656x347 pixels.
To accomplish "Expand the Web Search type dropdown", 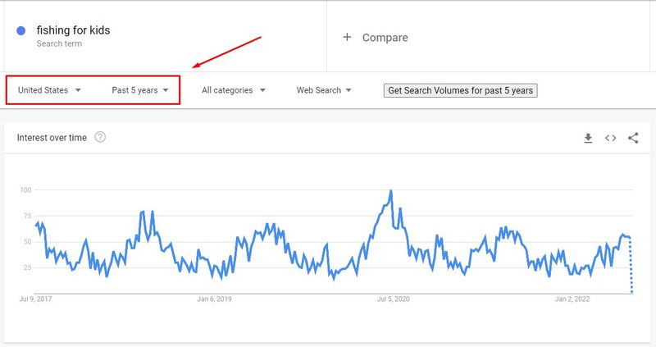I will tap(324, 90).
